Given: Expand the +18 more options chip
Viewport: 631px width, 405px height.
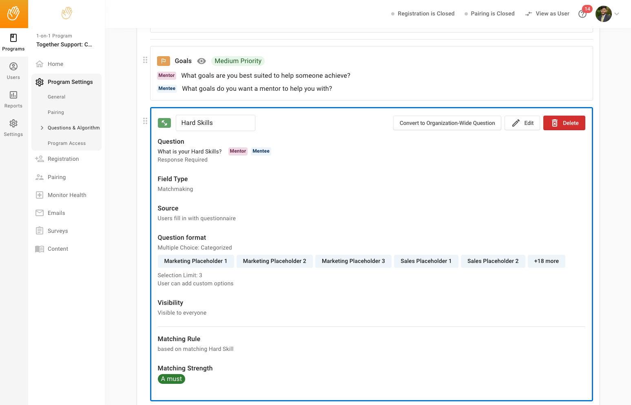Looking at the screenshot, I should point(547,261).
